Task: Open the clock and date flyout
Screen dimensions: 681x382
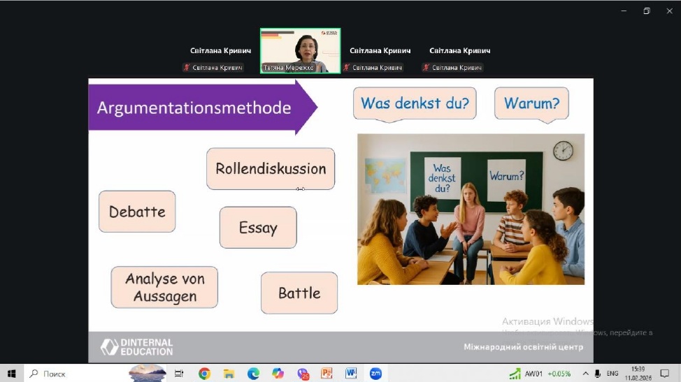Action: click(638, 374)
